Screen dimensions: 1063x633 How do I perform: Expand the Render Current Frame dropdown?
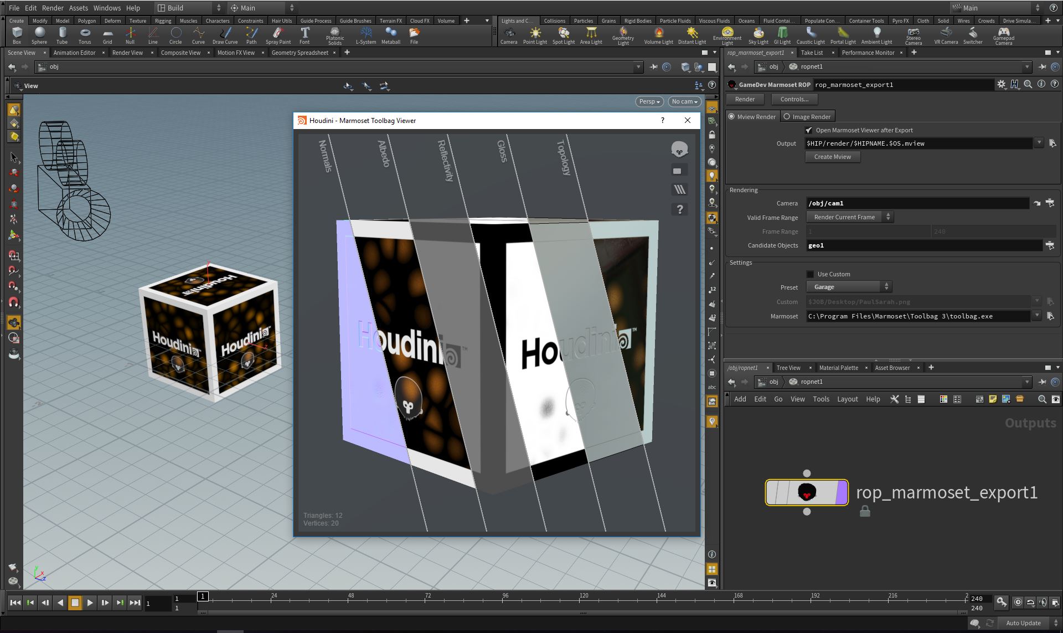pos(850,217)
